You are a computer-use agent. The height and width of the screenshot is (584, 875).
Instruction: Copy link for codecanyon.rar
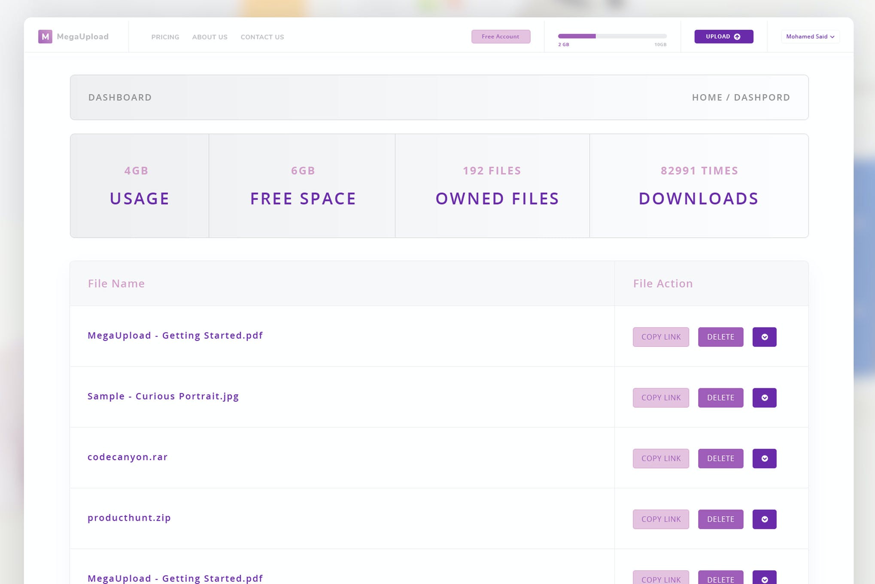[661, 459]
